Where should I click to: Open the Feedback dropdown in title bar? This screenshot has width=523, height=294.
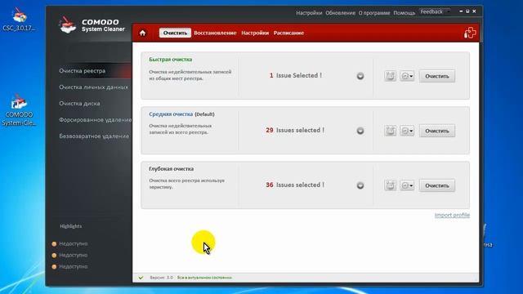(x=435, y=11)
